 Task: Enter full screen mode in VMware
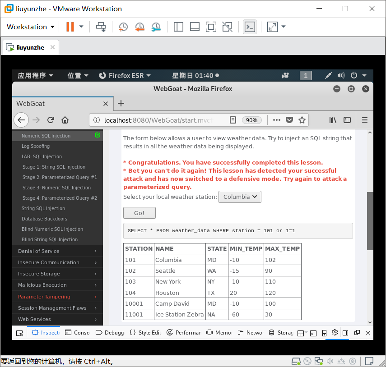point(211,27)
